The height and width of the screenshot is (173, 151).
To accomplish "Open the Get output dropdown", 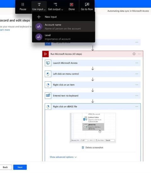I will [x=55, y=7].
